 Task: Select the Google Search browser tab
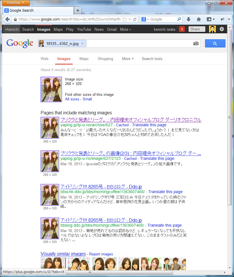[x=38, y=11]
